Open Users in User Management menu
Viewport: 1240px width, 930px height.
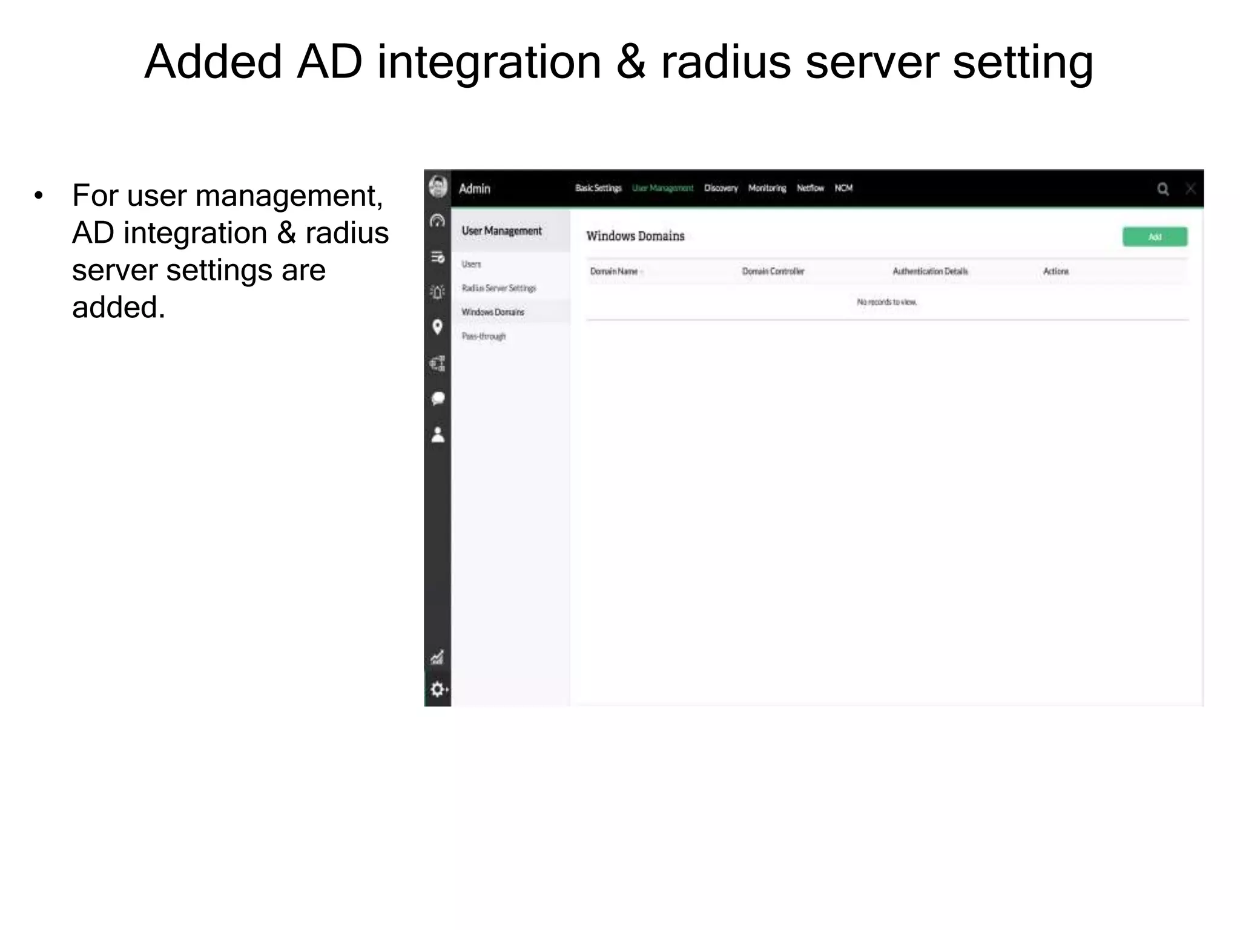471,264
